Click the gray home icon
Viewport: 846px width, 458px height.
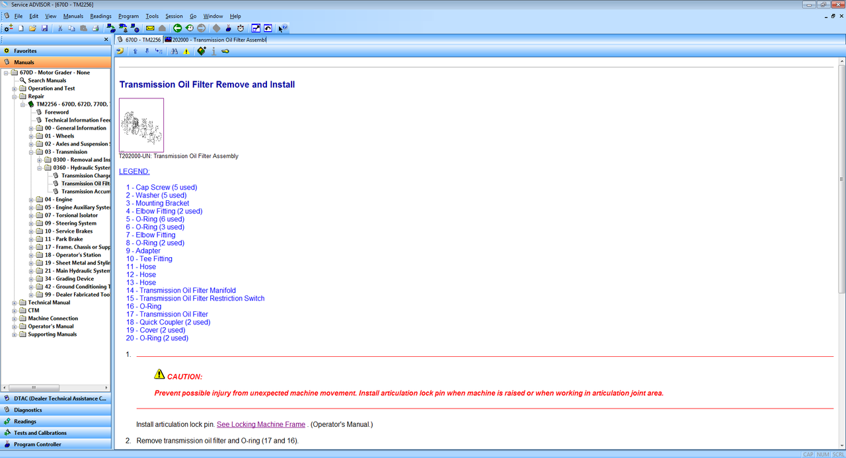pyautogui.click(x=162, y=28)
